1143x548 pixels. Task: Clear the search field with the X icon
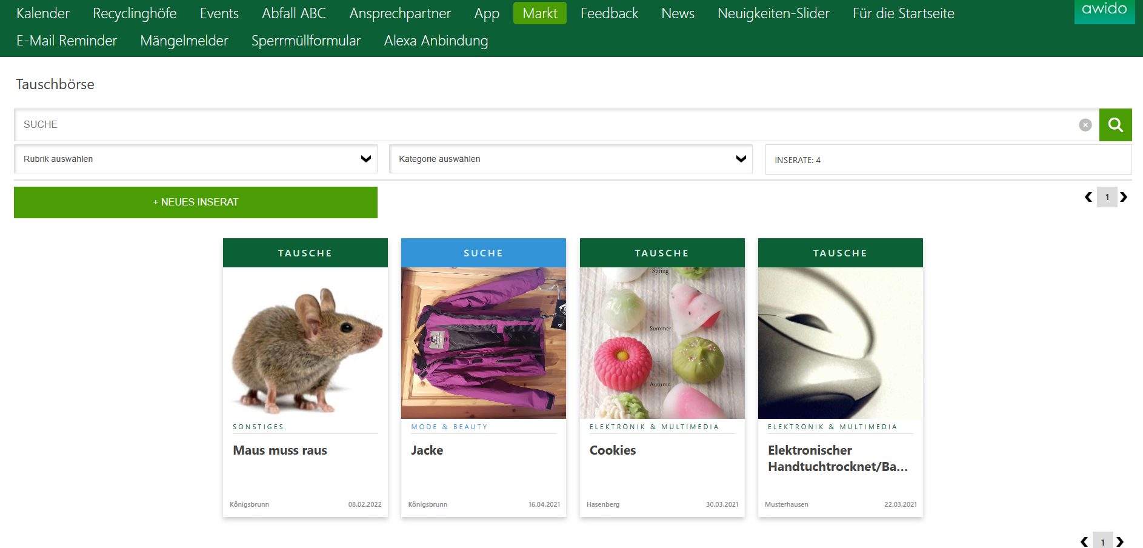[1085, 125]
